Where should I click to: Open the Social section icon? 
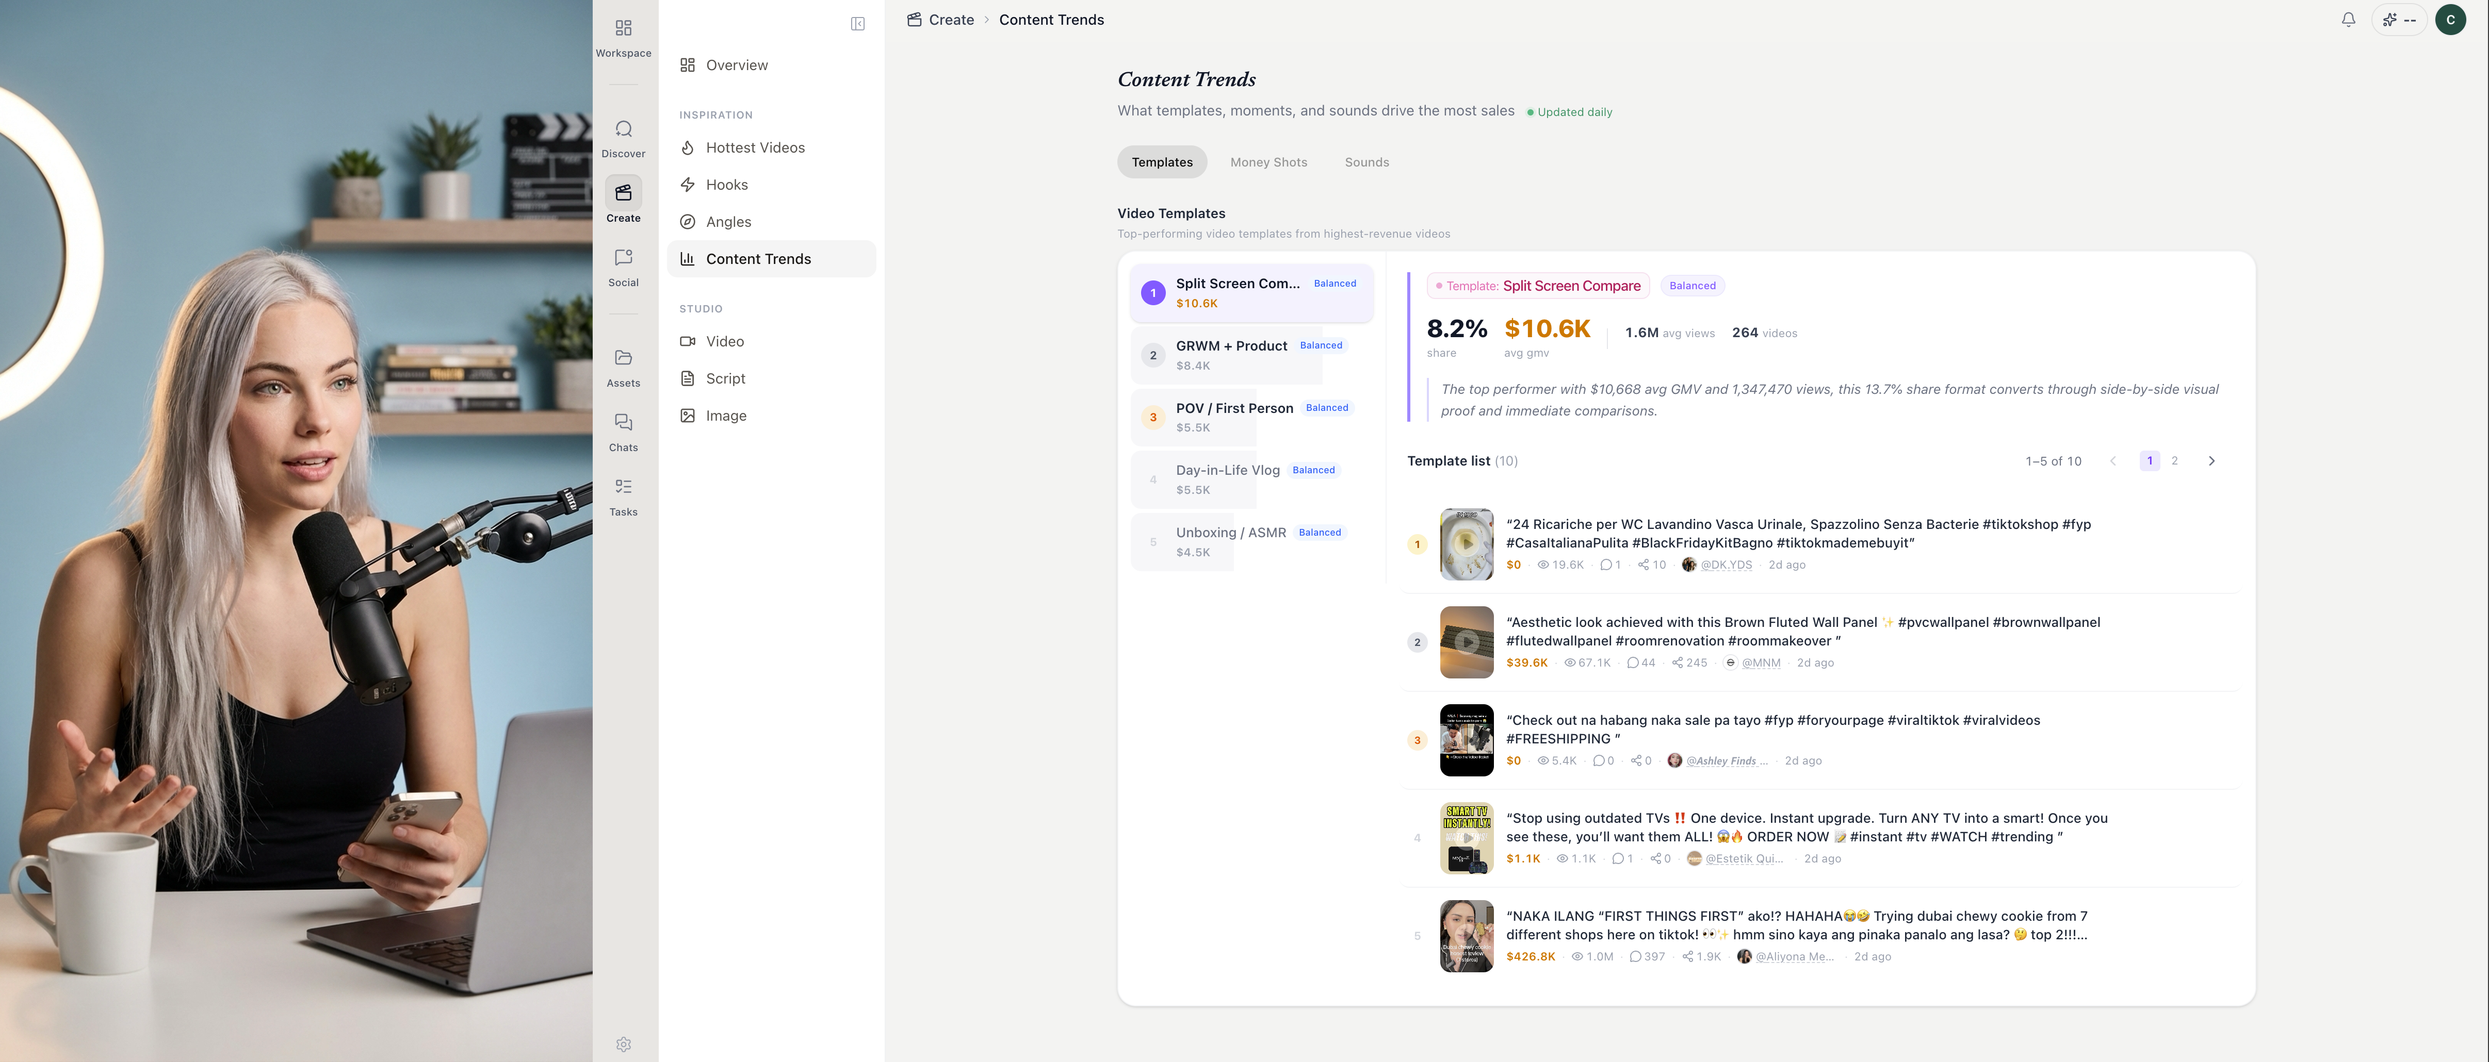coord(623,258)
